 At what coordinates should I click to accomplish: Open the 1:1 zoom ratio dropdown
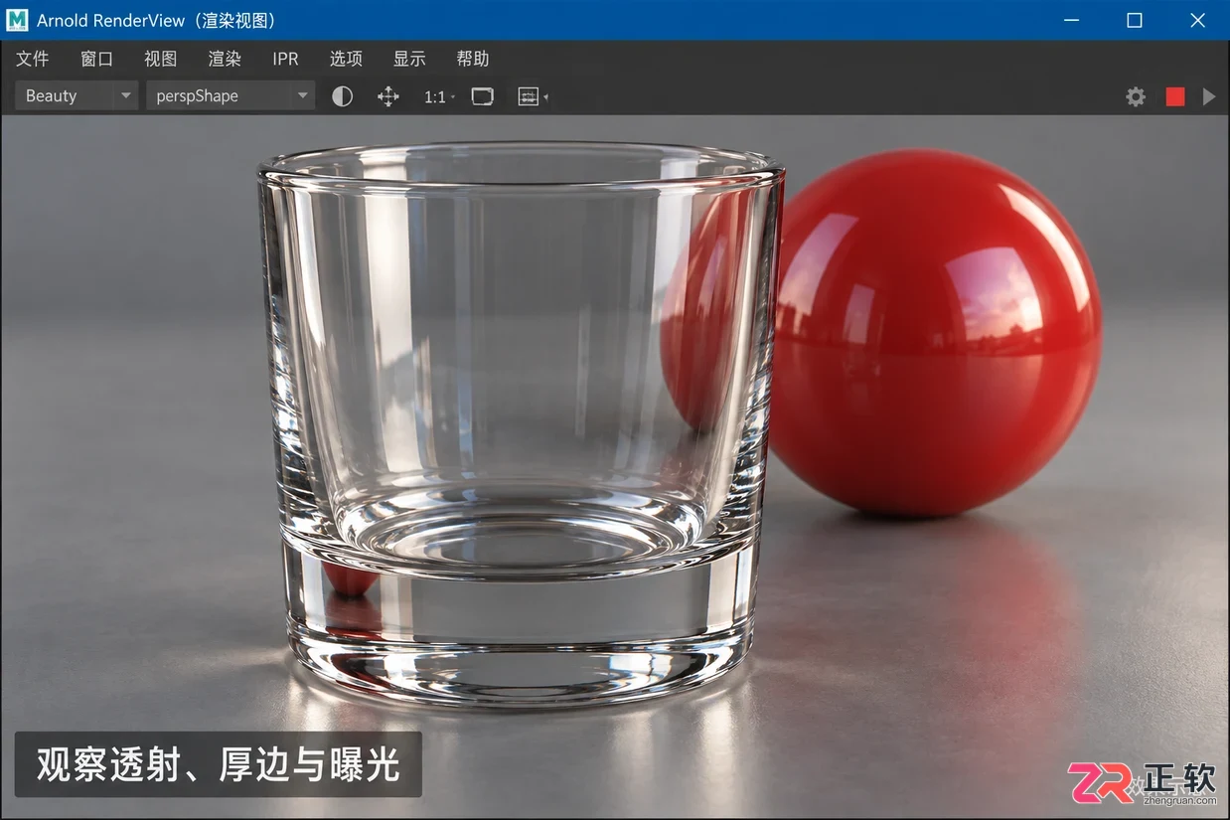439,96
